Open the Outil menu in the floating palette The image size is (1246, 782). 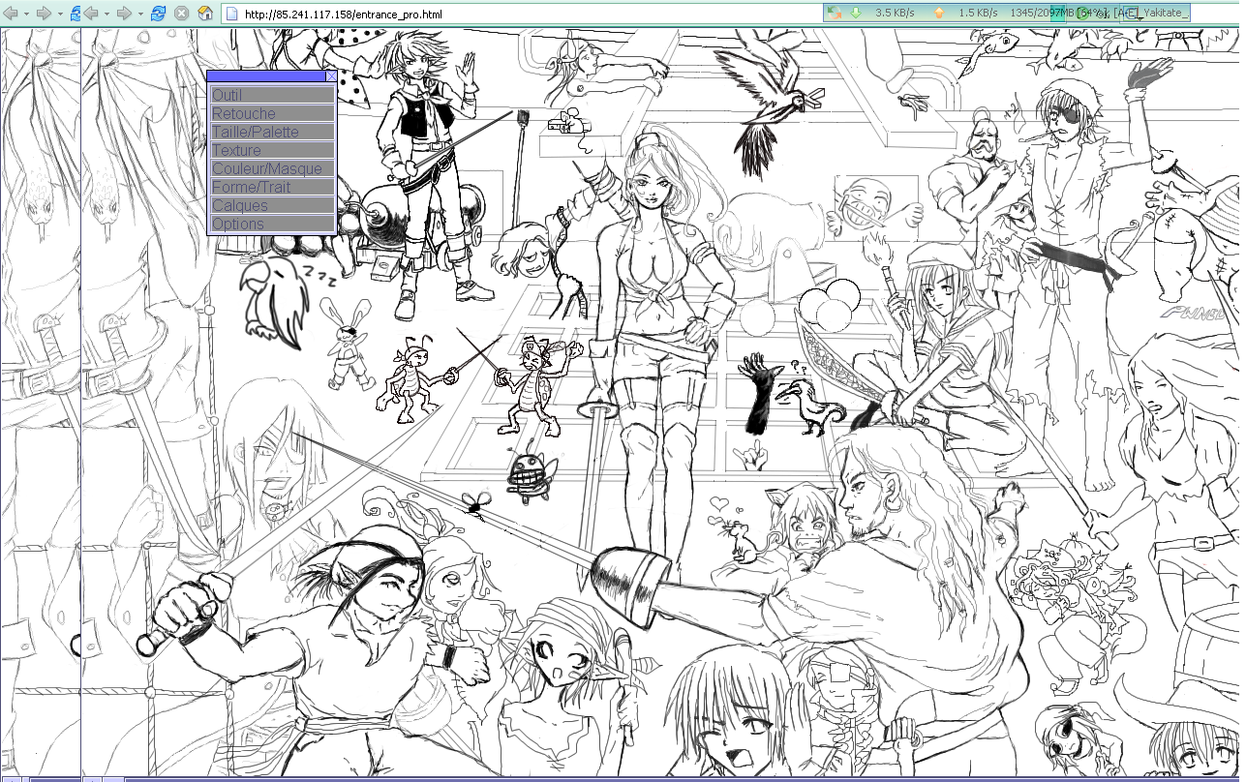[272, 95]
